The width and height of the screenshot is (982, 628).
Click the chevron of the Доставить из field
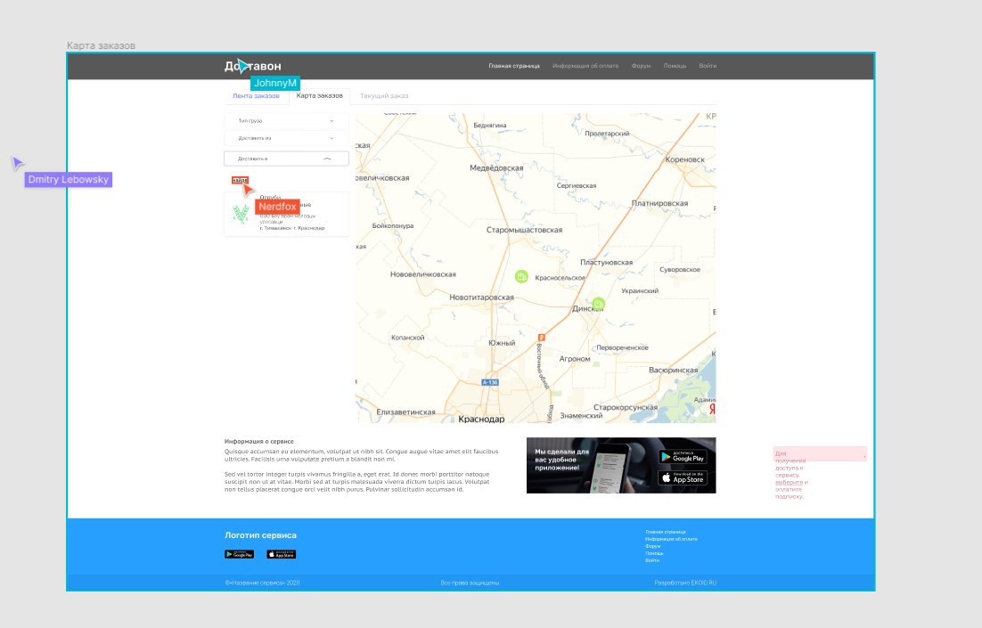pyautogui.click(x=331, y=138)
